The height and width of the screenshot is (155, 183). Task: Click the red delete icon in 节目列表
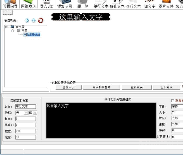(x=41, y=20)
